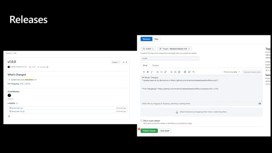
Task: Open the Full Changelog compare link
Action: coord(25,84)
